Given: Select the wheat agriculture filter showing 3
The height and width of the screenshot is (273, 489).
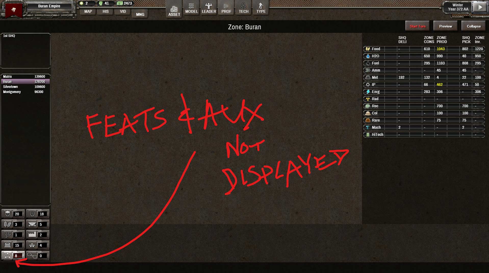Looking at the screenshot, I should (x=13, y=224).
